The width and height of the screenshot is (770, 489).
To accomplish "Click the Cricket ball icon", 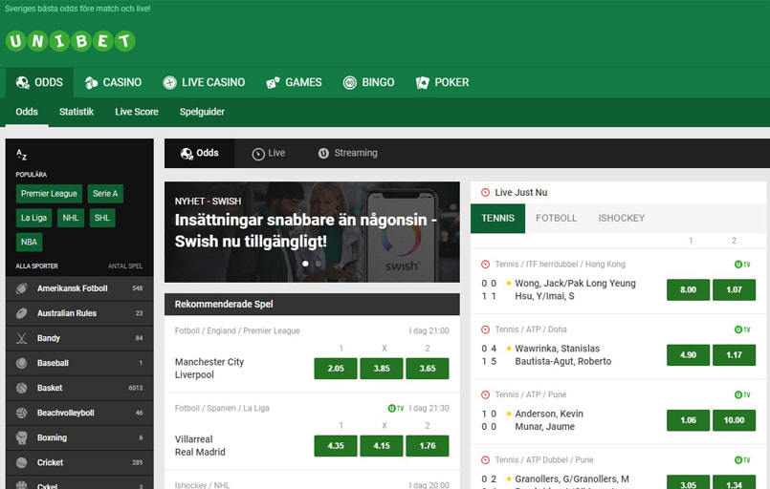I will tap(22, 462).
